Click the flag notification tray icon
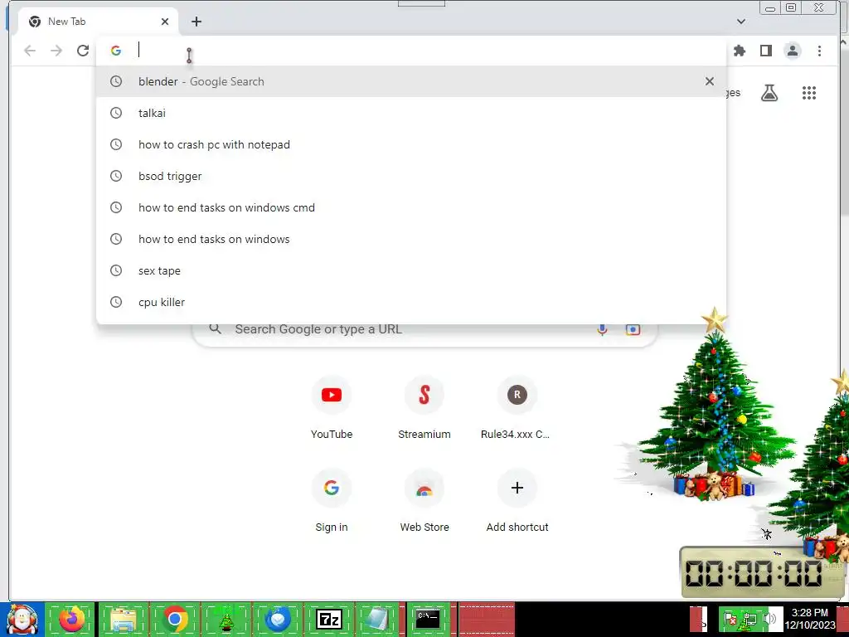This screenshot has width=849, height=637. [731, 619]
